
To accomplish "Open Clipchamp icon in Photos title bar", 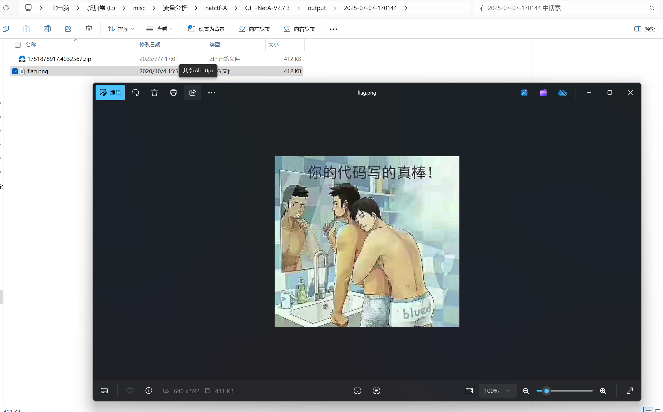I will click(543, 93).
